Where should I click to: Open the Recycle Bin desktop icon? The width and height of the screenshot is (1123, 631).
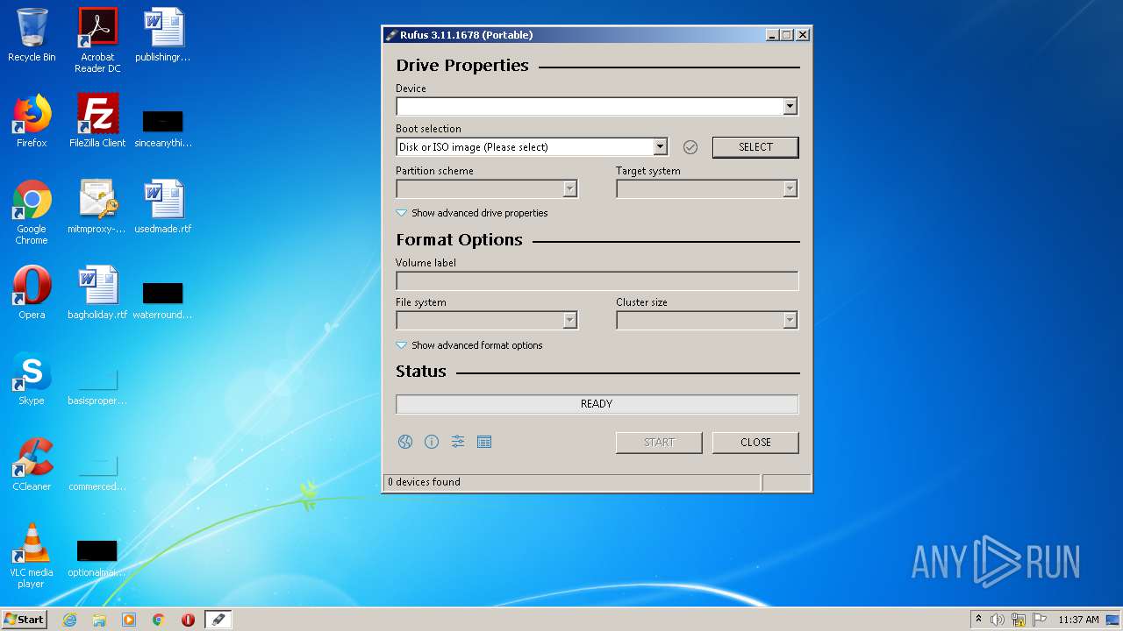pyautogui.click(x=32, y=35)
